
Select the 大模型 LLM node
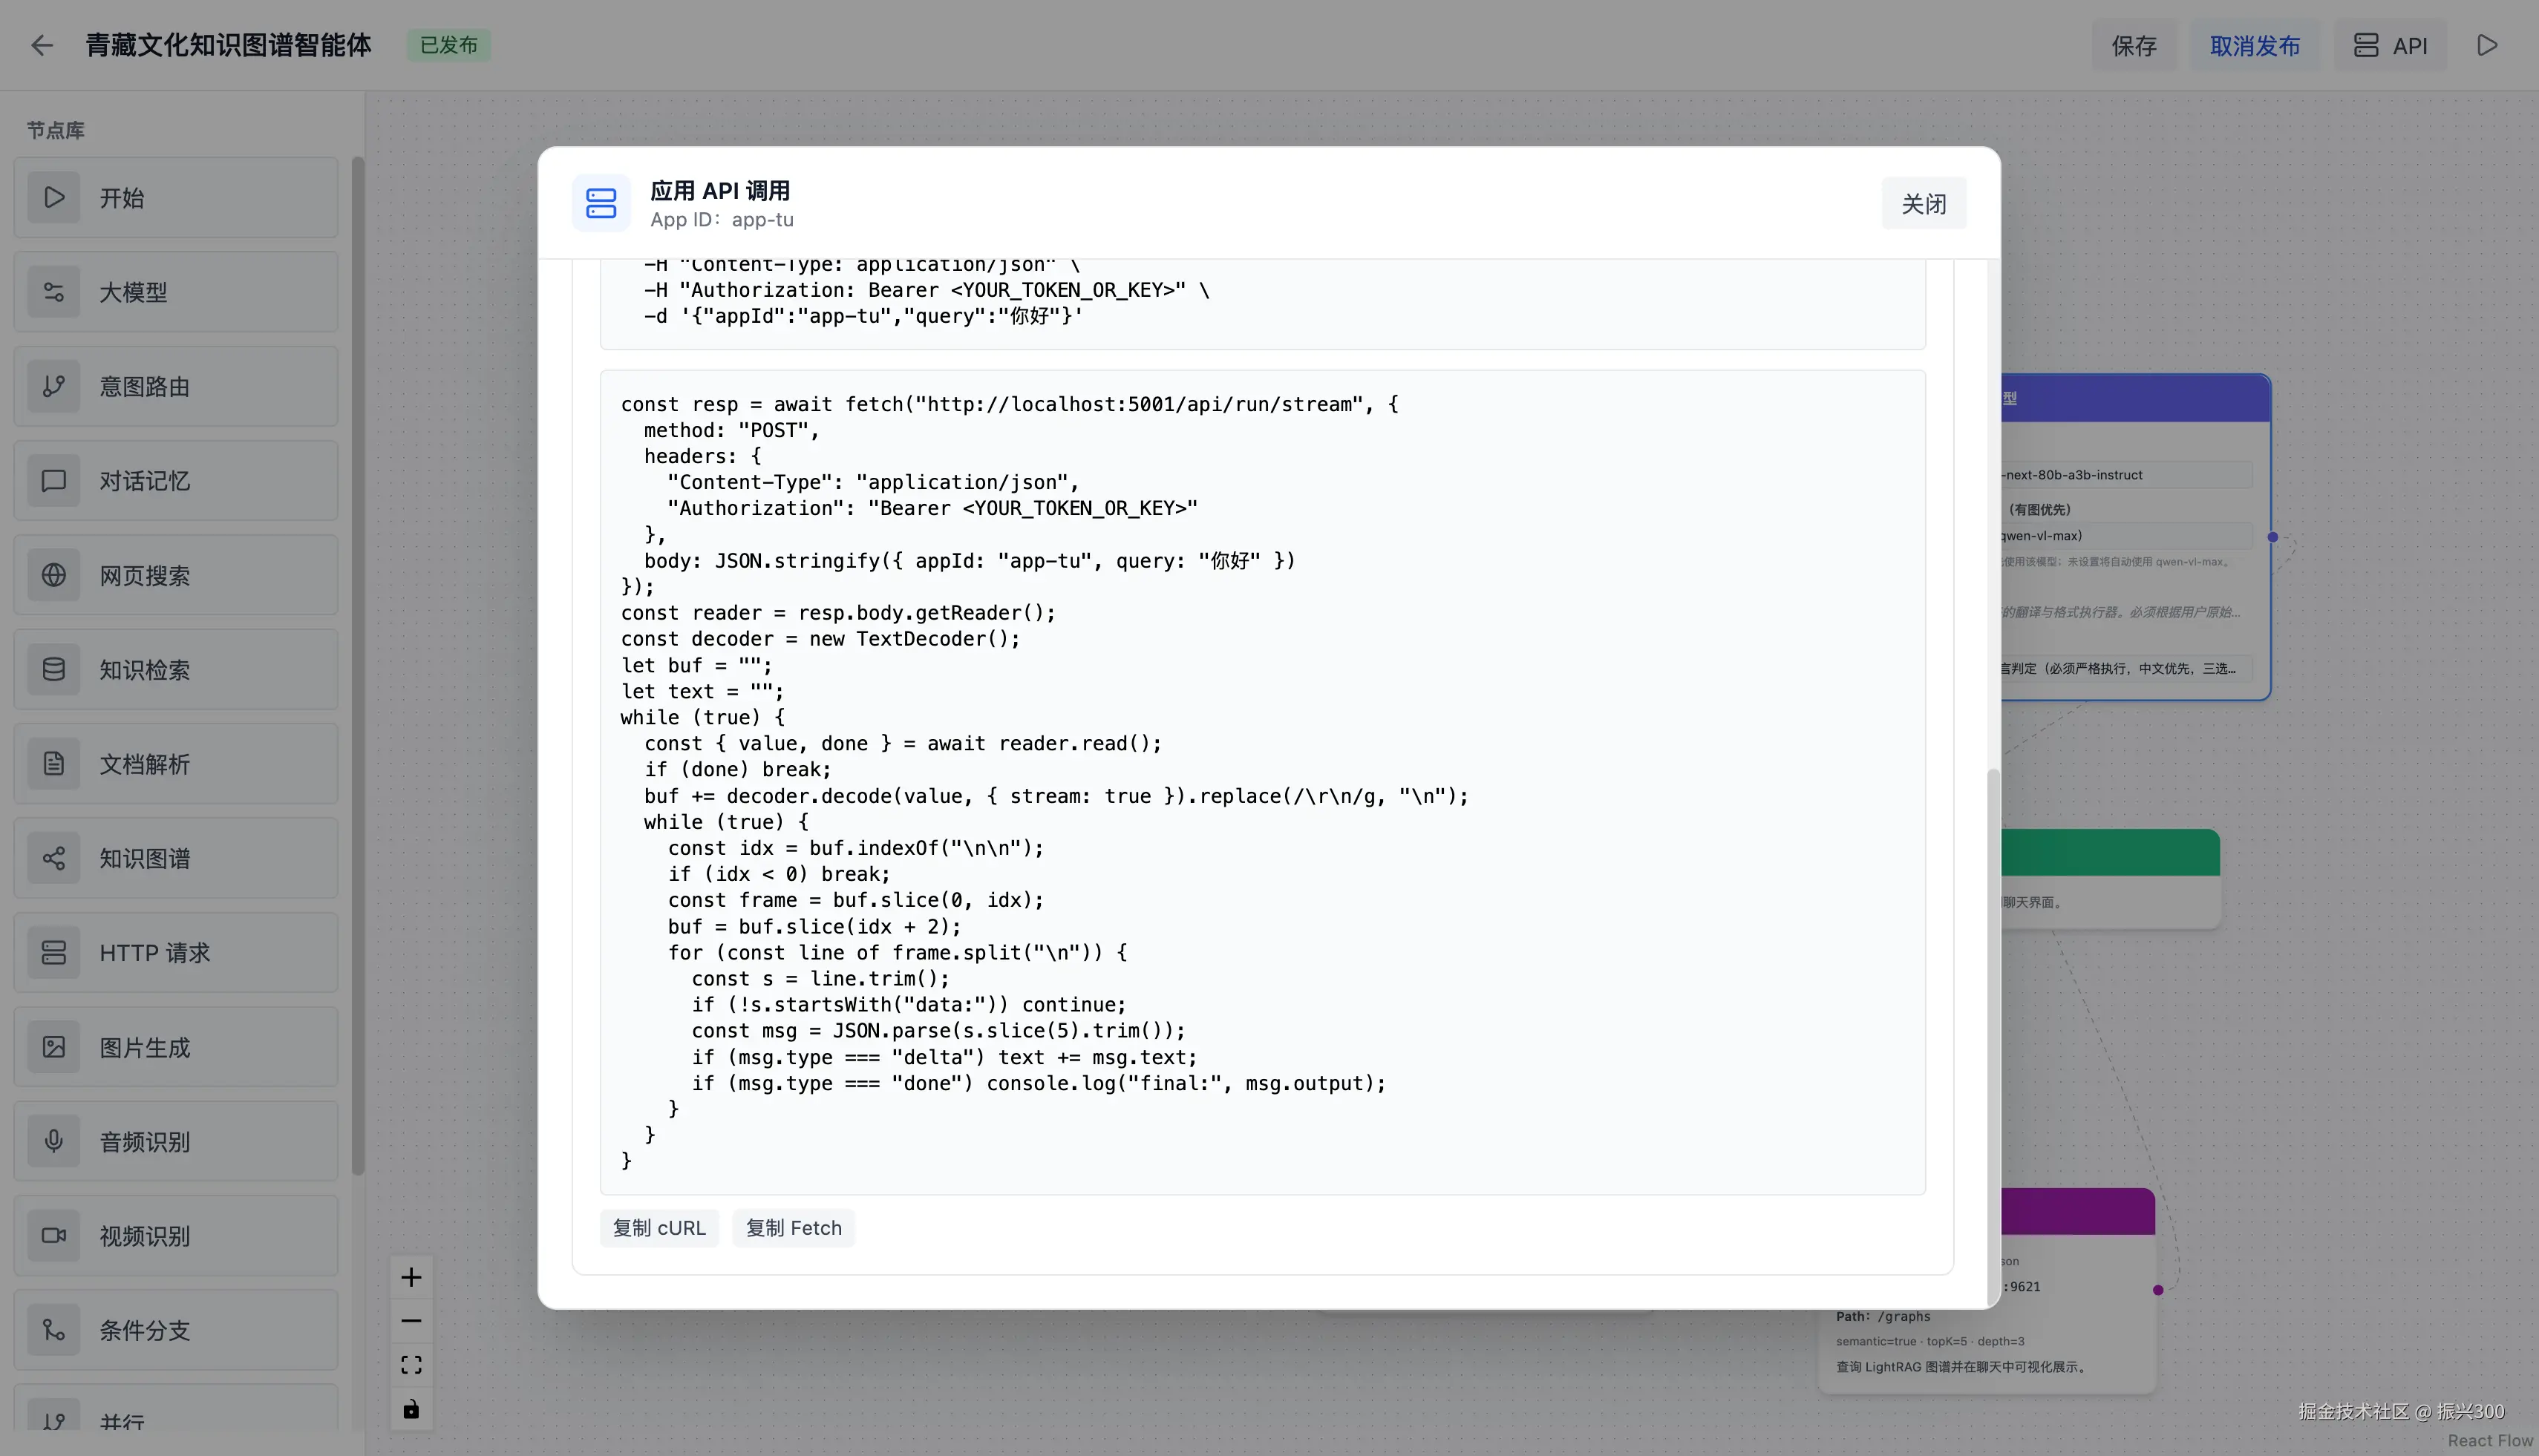tap(176, 292)
